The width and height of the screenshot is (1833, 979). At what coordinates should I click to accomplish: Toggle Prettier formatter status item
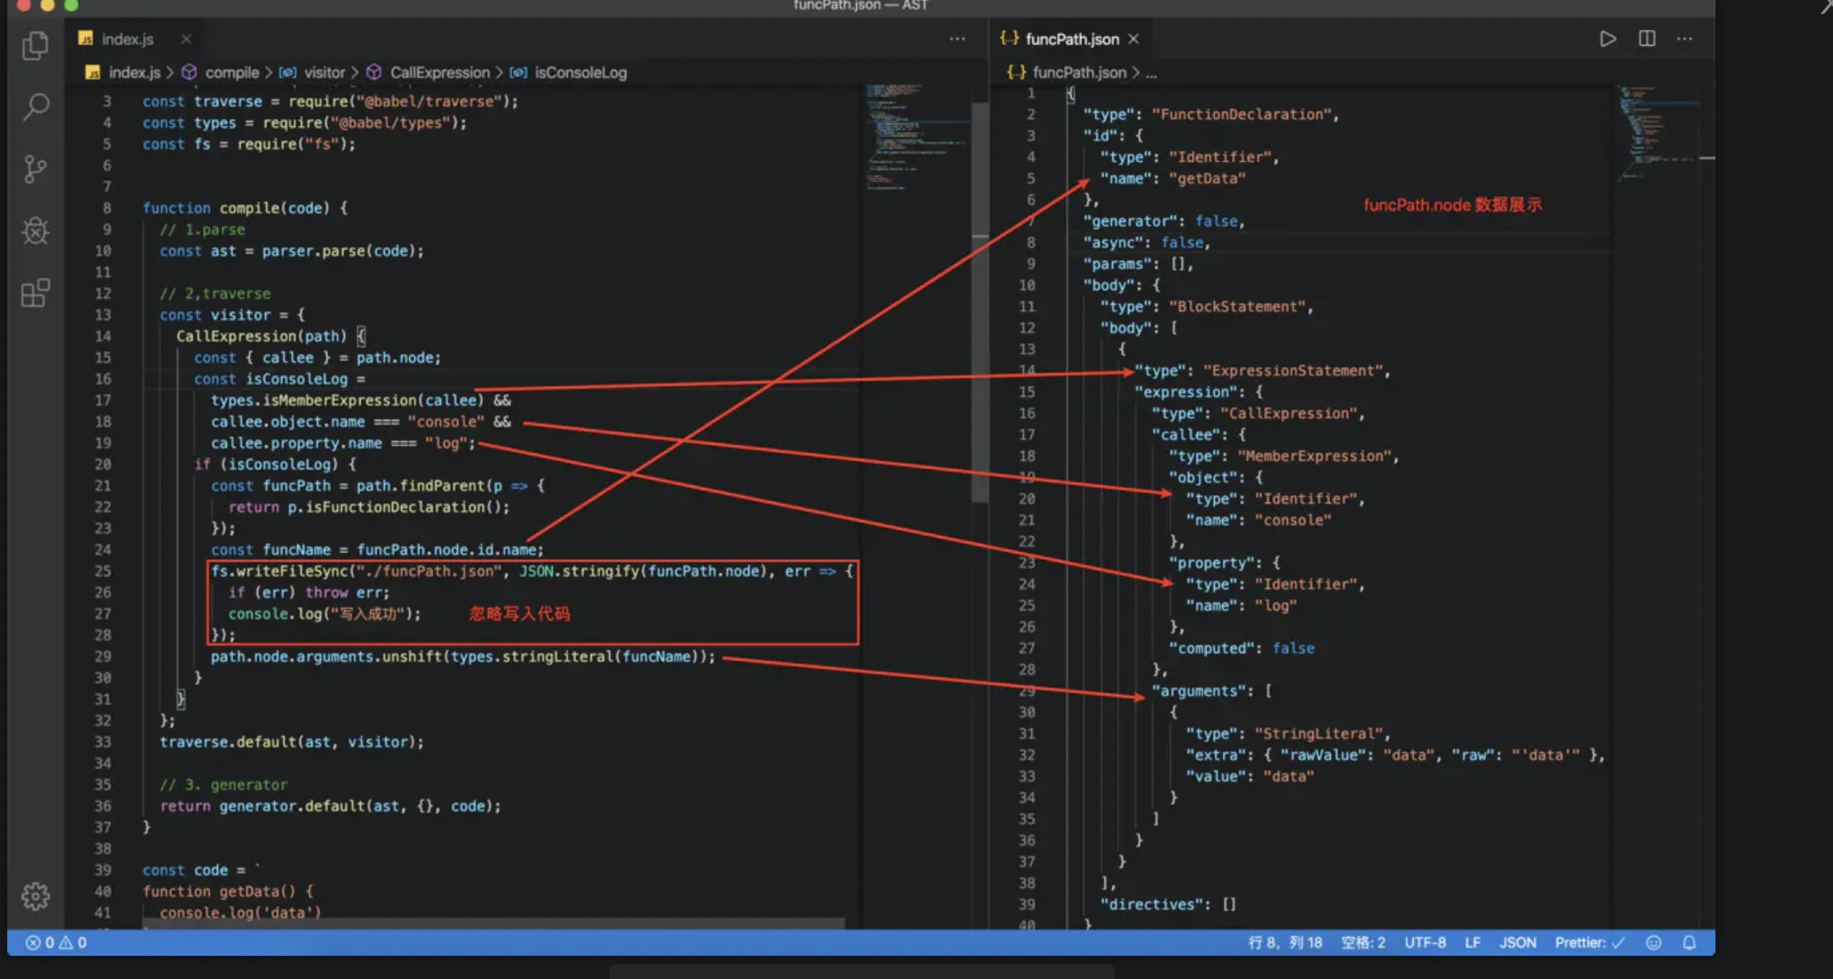pyautogui.click(x=1588, y=943)
